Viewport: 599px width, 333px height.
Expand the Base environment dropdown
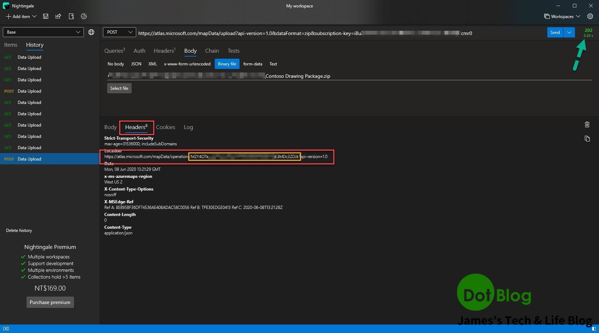tap(43, 32)
